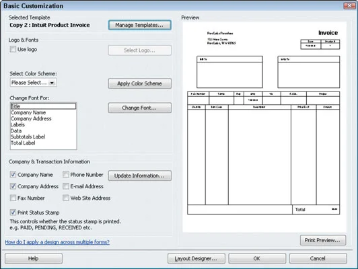Viewport: 358px width, 269px height.
Task: Open Print Preview of the invoice
Action: pos(323,240)
